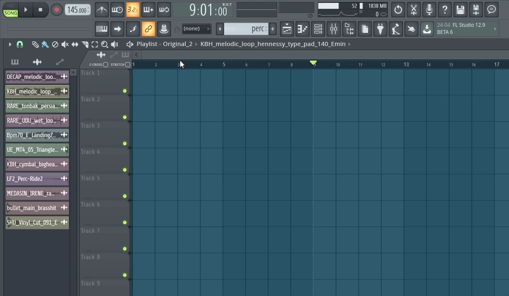Select the delete tool circle-slash icon
This screenshot has height=296, width=509.
[x=55, y=44]
